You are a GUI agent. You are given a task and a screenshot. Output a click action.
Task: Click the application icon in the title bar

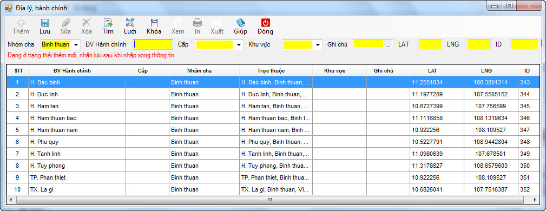tap(8, 8)
